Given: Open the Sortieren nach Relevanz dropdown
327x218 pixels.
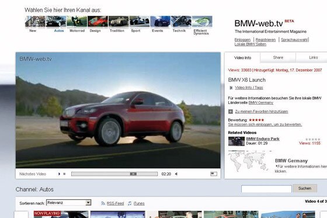Looking at the screenshot, I should (69, 203).
